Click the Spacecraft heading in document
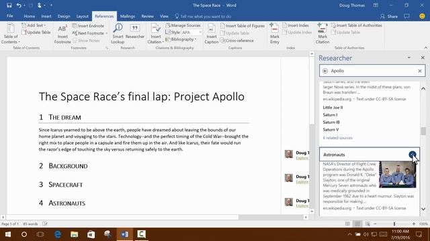This screenshot has height=241, width=430. point(66,185)
